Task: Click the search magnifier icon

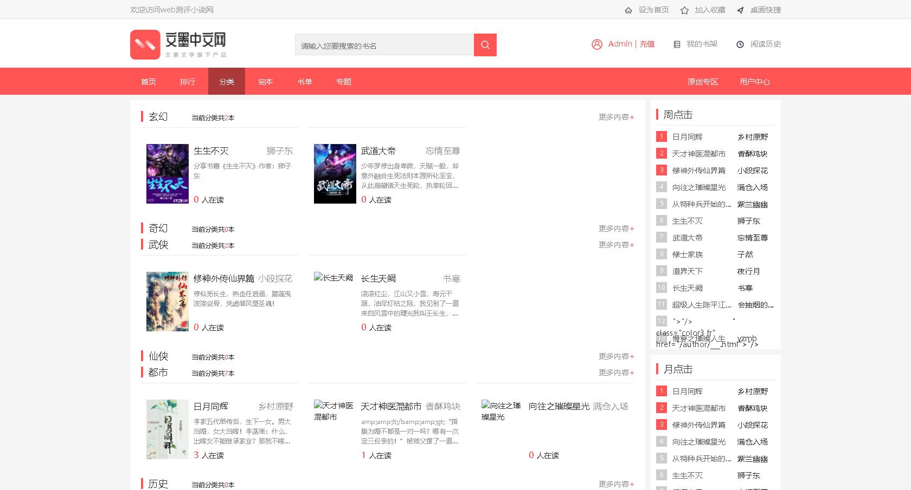Action: pyautogui.click(x=484, y=44)
